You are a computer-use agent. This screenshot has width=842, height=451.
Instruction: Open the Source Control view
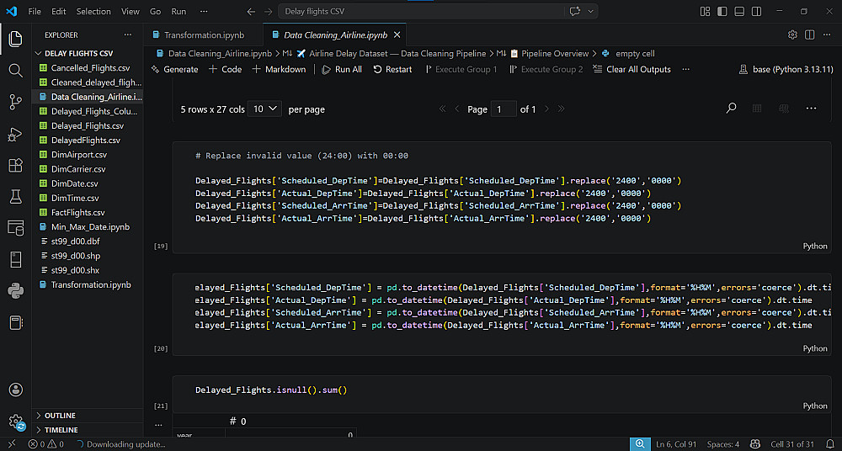(15, 102)
